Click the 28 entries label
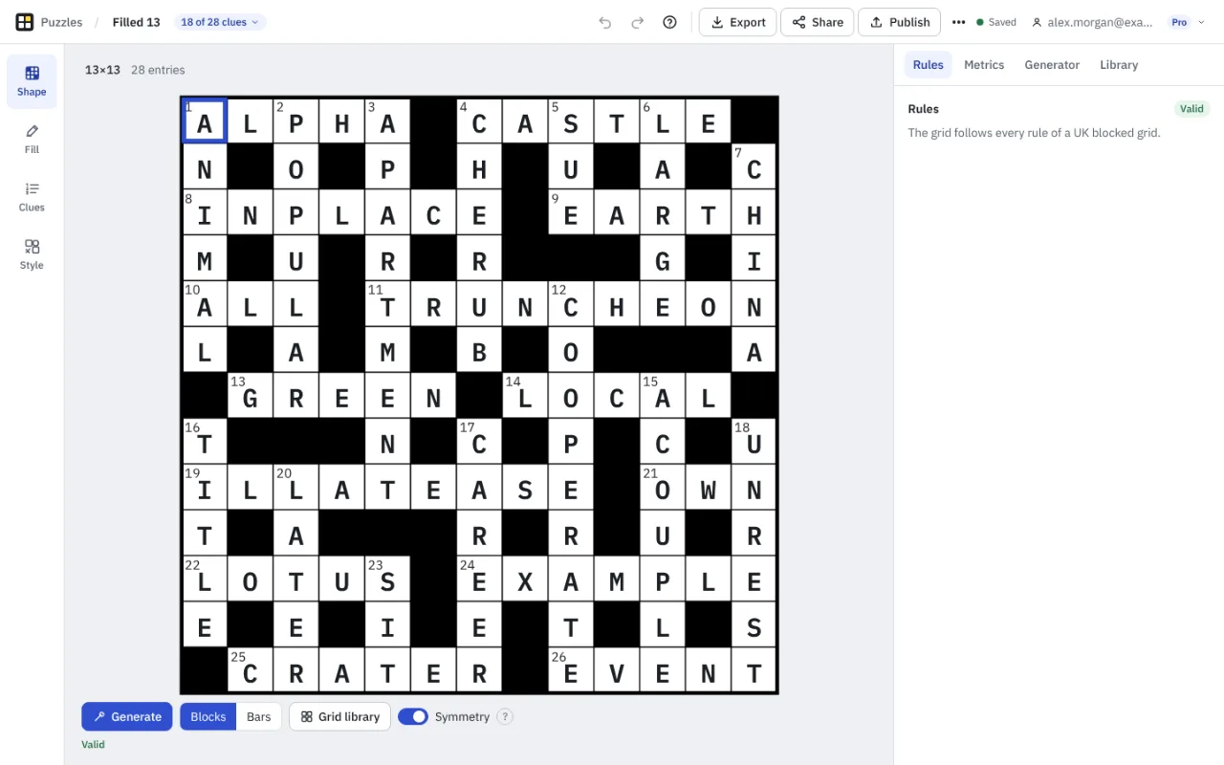This screenshot has width=1224, height=765. point(158,70)
